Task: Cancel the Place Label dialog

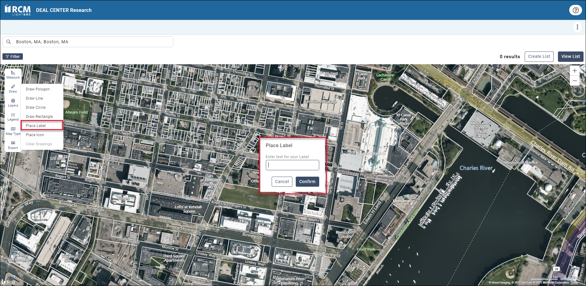Action: [282, 182]
